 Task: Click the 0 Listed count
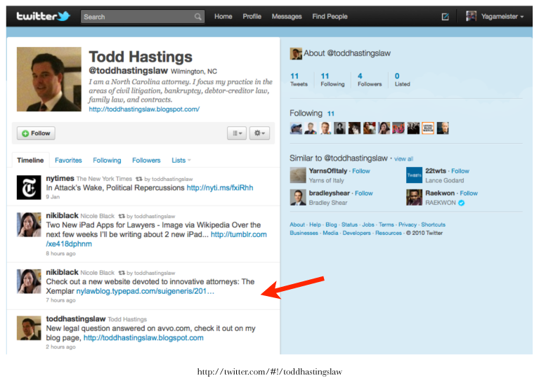point(402,79)
